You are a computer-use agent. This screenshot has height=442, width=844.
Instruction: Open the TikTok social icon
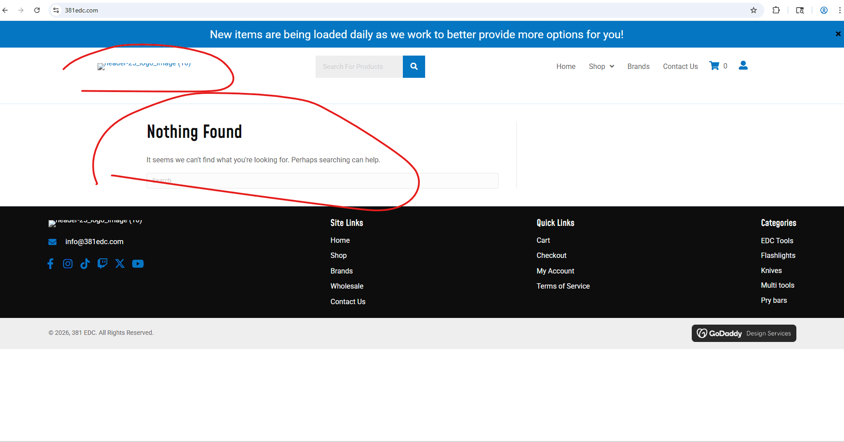[x=85, y=264]
